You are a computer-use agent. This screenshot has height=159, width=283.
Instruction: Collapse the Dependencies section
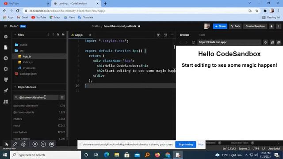click(15, 87)
